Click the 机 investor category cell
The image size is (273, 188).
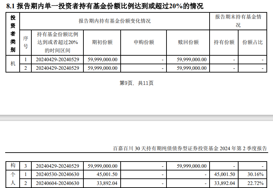(13, 64)
